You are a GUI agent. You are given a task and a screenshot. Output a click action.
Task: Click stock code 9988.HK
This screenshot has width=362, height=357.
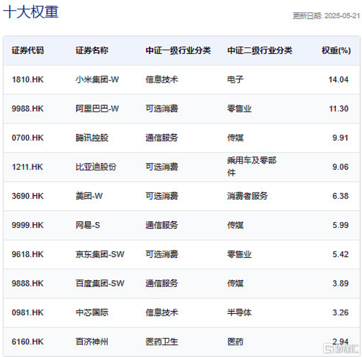[x=28, y=109]
